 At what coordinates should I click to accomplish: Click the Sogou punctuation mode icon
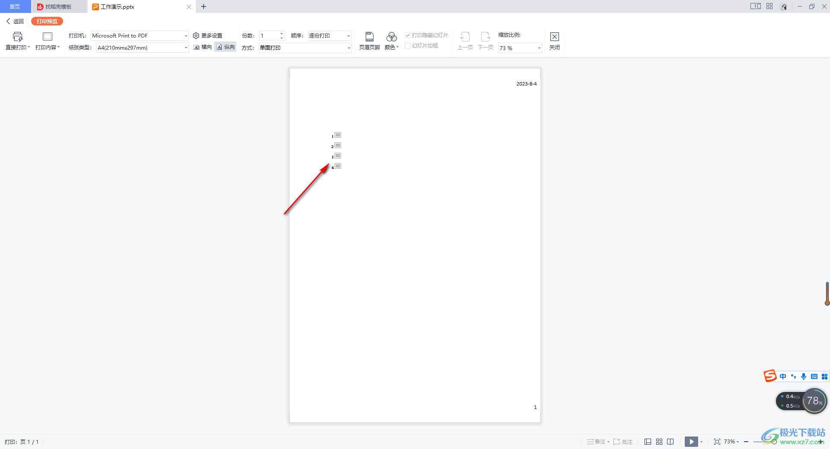coord(793,376)
